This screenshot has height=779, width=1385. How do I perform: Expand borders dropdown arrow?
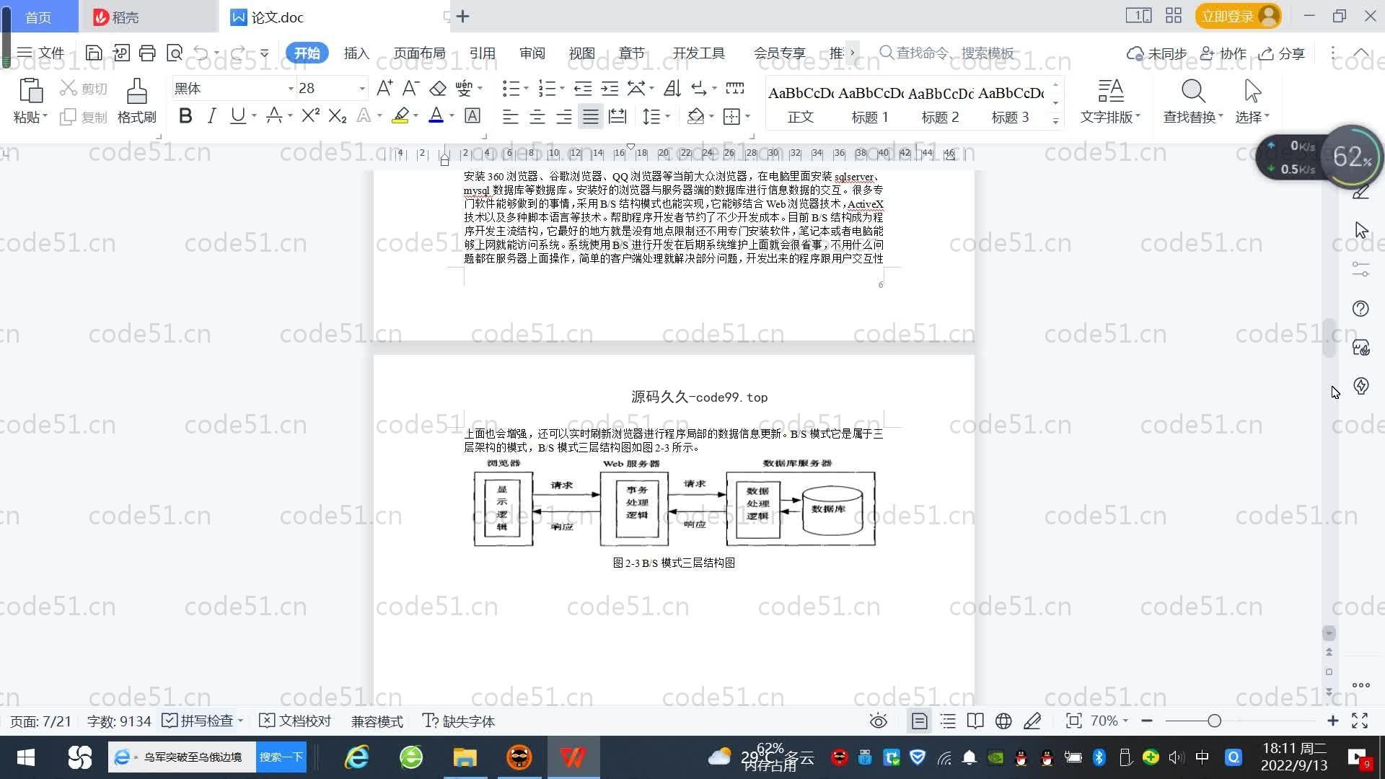[x=748, y=116]
